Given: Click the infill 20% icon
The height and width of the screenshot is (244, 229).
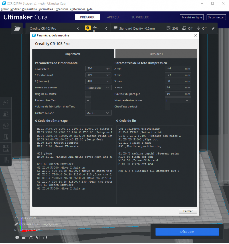Looking at the screenshot, I should tap(168, 28).
